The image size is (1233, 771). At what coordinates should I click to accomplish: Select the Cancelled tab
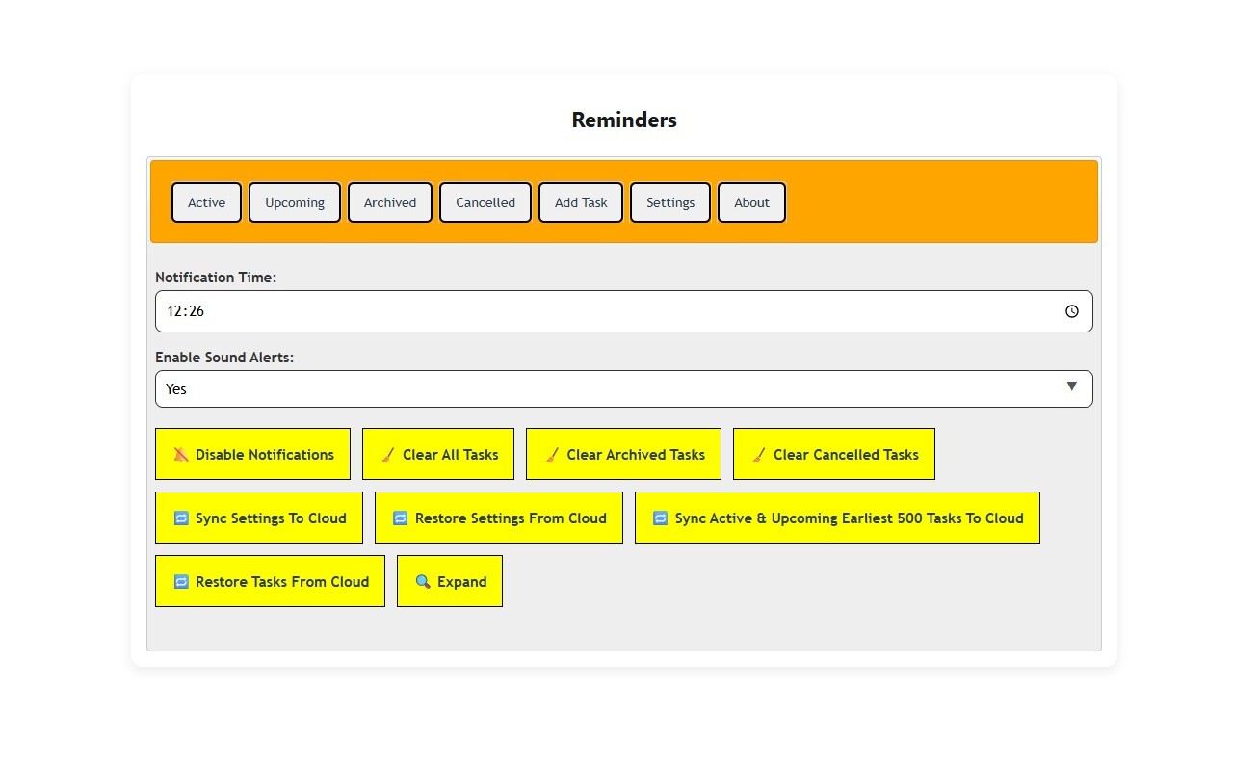[485, 202]
